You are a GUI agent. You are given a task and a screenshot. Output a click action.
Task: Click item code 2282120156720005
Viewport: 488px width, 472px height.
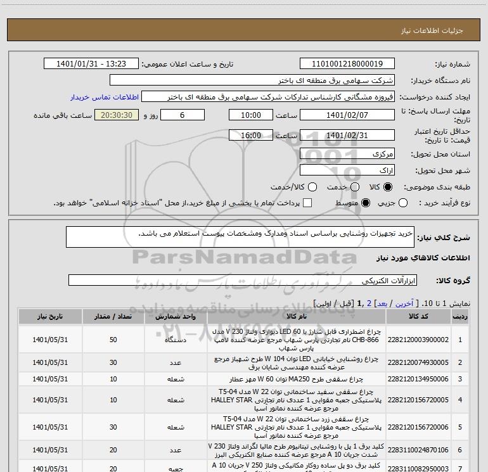click(418, 400)
